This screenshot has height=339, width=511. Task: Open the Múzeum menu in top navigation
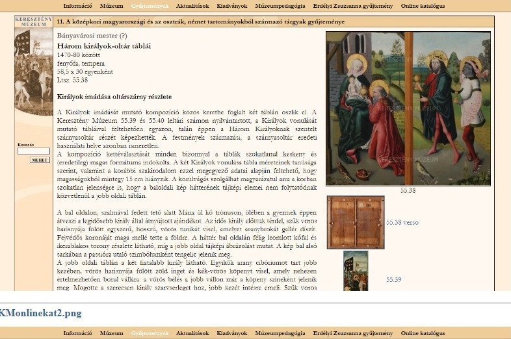[x=111, y=6]
